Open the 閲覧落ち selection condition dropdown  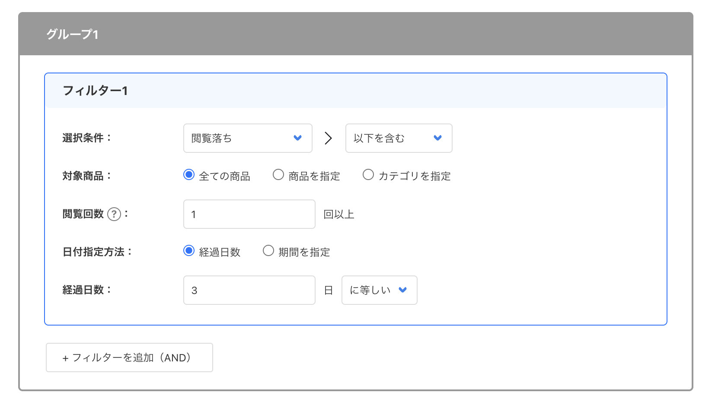247,138
